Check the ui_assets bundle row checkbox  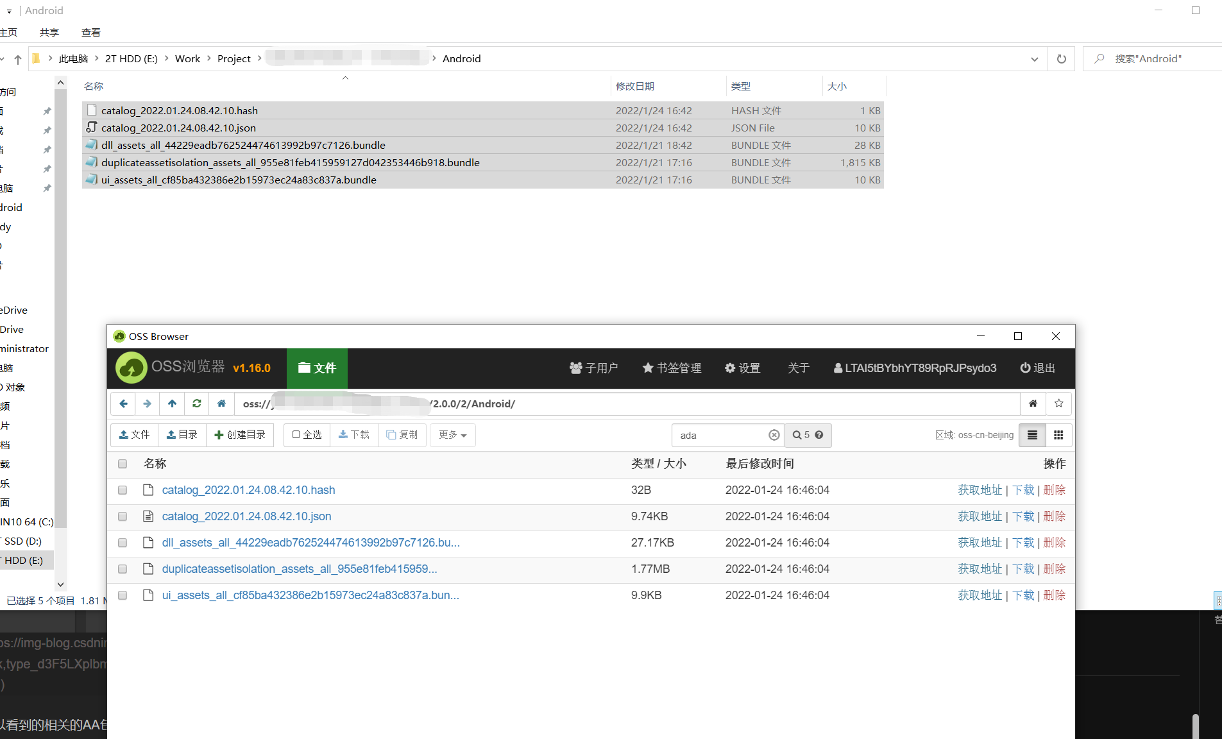122,595
